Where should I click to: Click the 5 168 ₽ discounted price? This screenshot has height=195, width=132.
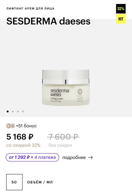[20, 137]
